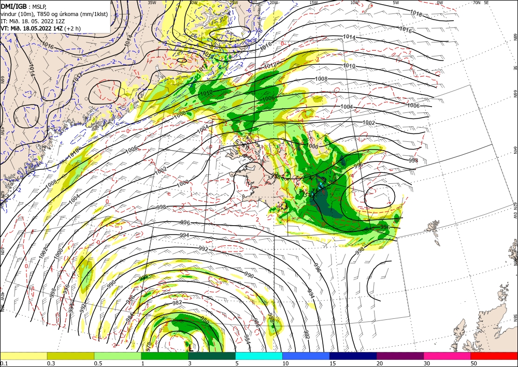Click the '15' legend value

(x=333, y=363)
